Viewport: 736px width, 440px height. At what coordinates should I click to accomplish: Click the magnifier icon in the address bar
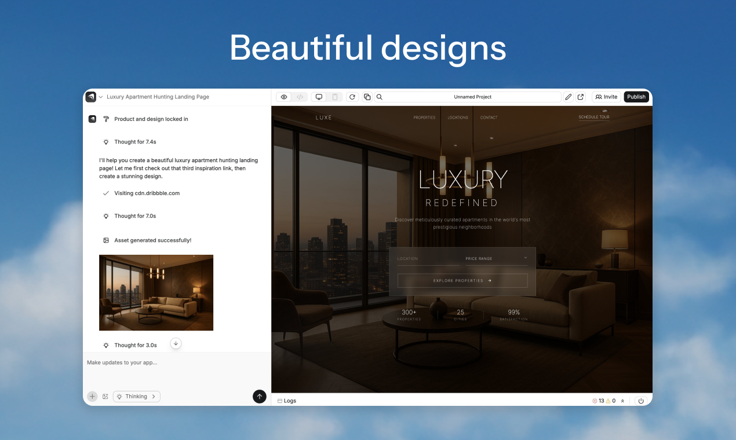(380, 97)
